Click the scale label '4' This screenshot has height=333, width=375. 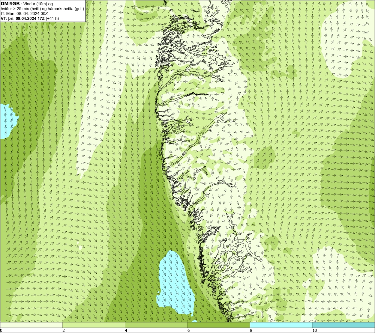tap(126, 330)
